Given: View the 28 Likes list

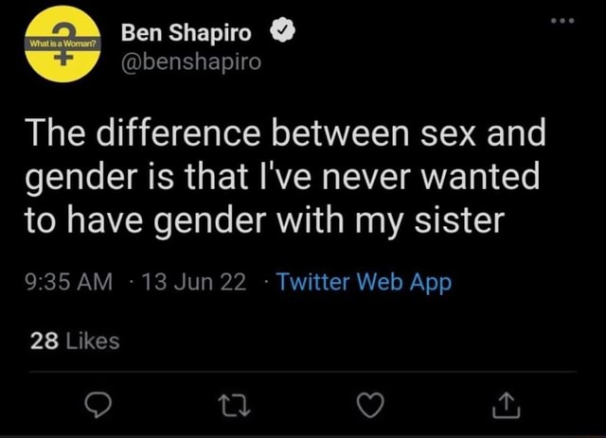Looking at the screenshot, I should click(75, 342).
